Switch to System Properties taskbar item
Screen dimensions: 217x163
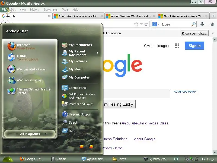click(x=157, y=159)
